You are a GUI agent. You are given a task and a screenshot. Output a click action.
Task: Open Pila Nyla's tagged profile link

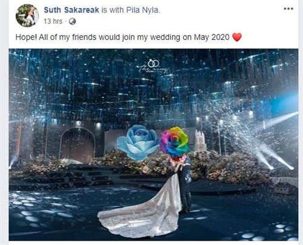(142, 10)
